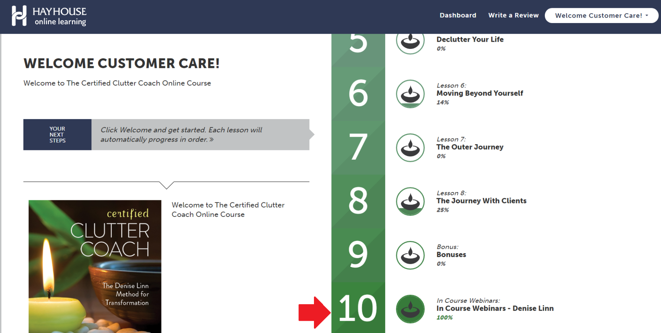Image resolution: width=661 pixels, height=333 pixels.
Task: Select the green number 6 lesson tile
Action: click(358, 93)
